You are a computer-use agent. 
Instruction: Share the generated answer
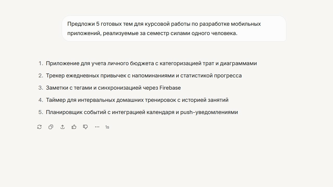62,127
